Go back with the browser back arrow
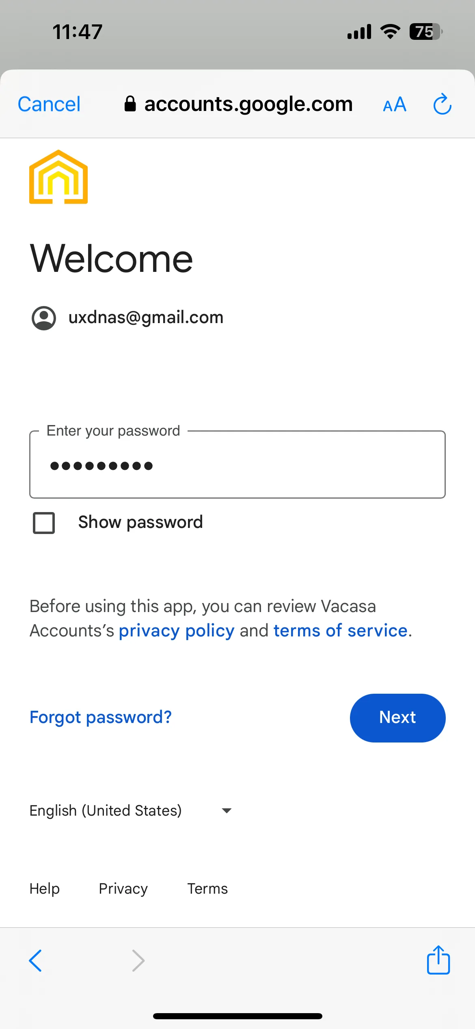475x1029 pixels. [35, 961]
